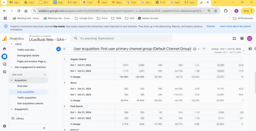256x131 pixels.
Task: Open the Help question mark icon
Action: [242, 39]
